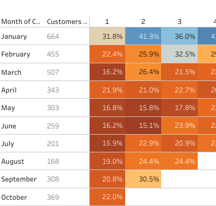Click the Month of C.. header
The image size is (216, 206).
21,22
